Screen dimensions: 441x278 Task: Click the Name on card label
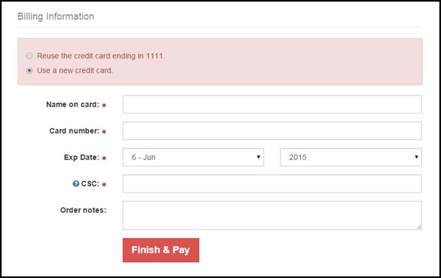[73, 105]
